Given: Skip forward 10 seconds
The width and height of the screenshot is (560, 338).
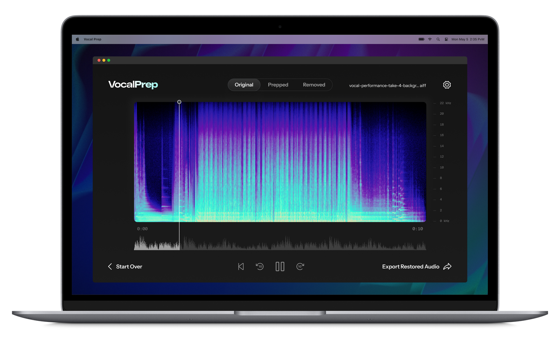Looking at the screenshot, I should [300, 267].
